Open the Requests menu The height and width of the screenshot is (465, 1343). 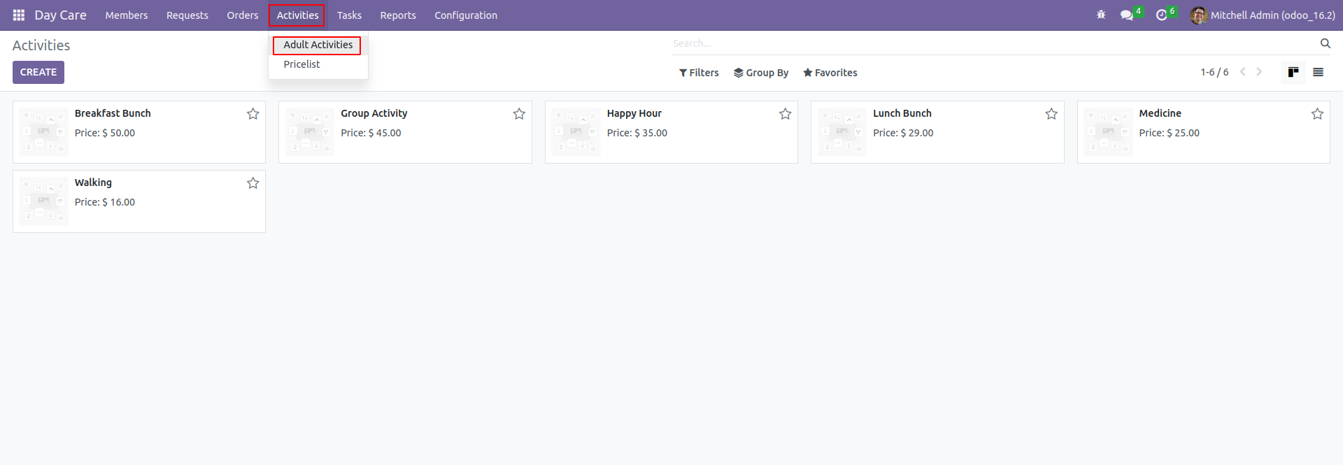(x=187, y=15)
